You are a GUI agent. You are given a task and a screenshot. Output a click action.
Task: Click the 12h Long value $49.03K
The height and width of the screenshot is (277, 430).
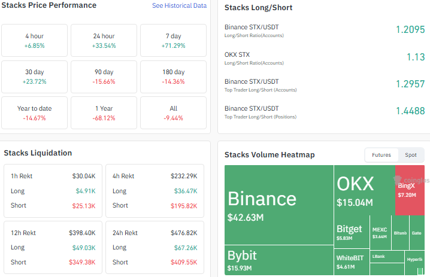pyautogui.click(x=84, y=248)
